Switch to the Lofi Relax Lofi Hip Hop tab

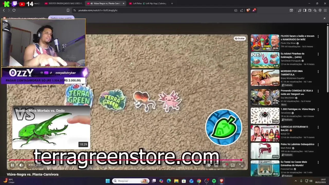pyautogui.click(x=148, y=3)
